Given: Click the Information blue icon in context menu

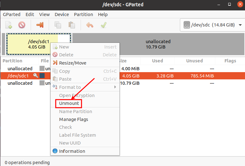Looking at the screenshot, I should point(55,151).
